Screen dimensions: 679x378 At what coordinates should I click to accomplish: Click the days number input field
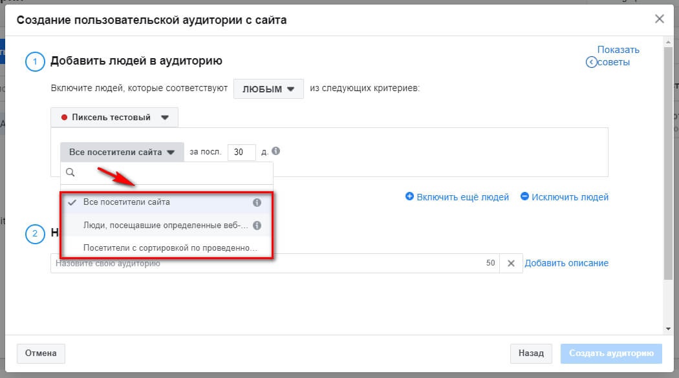pyautogui.click(x=241, y=152)
